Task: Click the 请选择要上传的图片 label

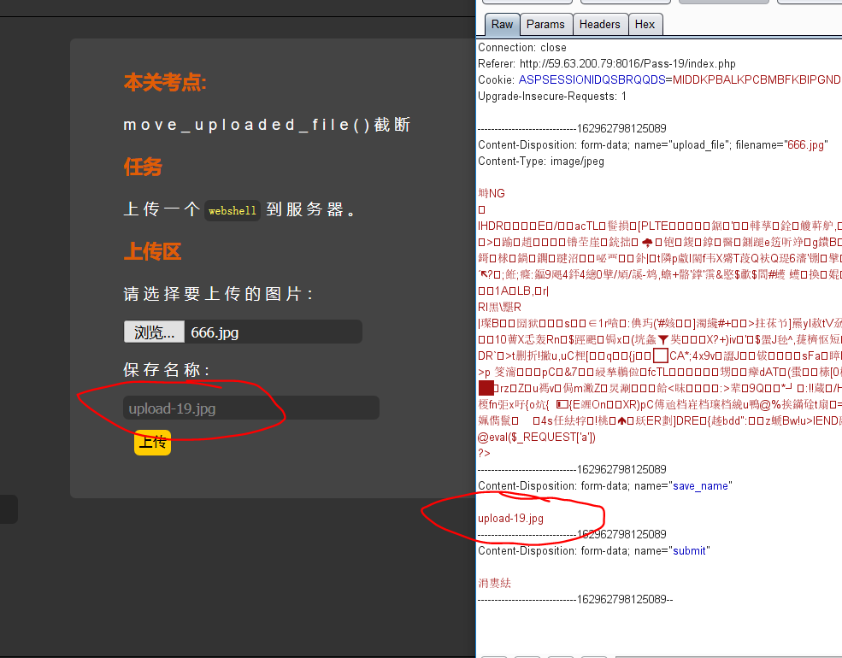Action: (x=218, y=294)
